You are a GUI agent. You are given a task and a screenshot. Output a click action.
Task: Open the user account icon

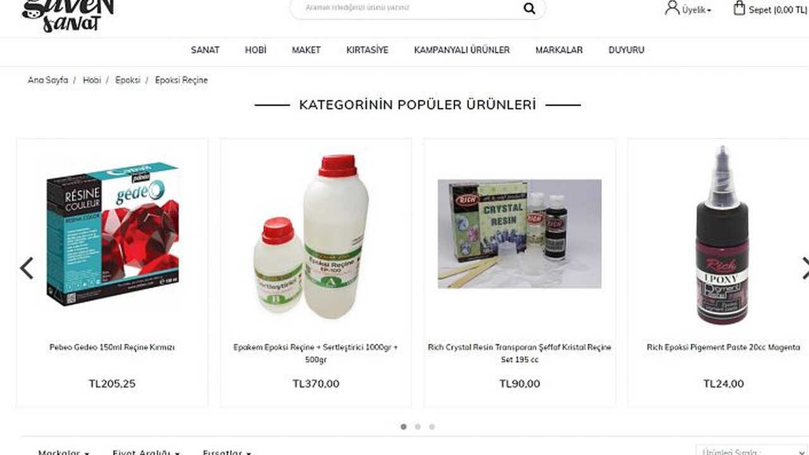pos(672,8)
